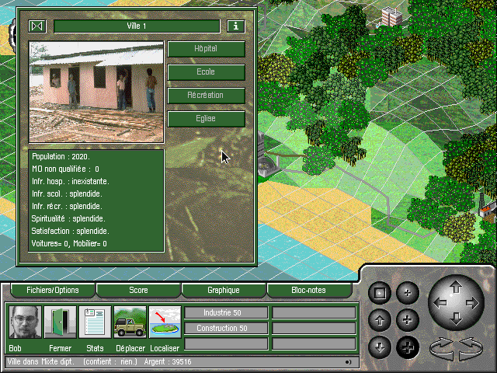497x373 pixels.
Task: Click the Infr. scol. : splendide line
Action: click(67, 193)
